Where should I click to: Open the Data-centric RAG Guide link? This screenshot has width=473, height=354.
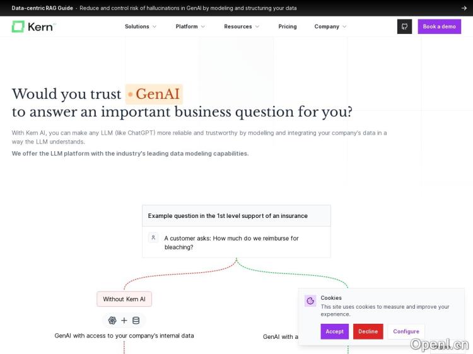[x=42, y=8]
